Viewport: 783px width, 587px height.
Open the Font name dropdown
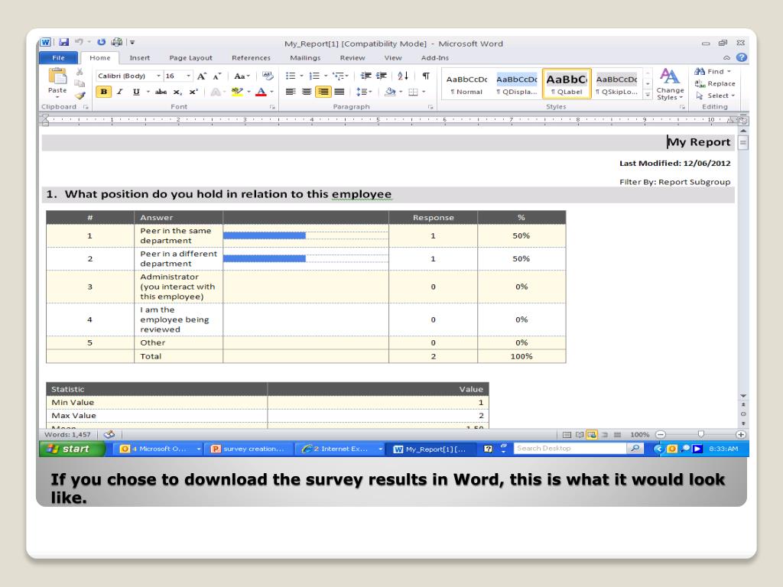(x=158, y=76)
